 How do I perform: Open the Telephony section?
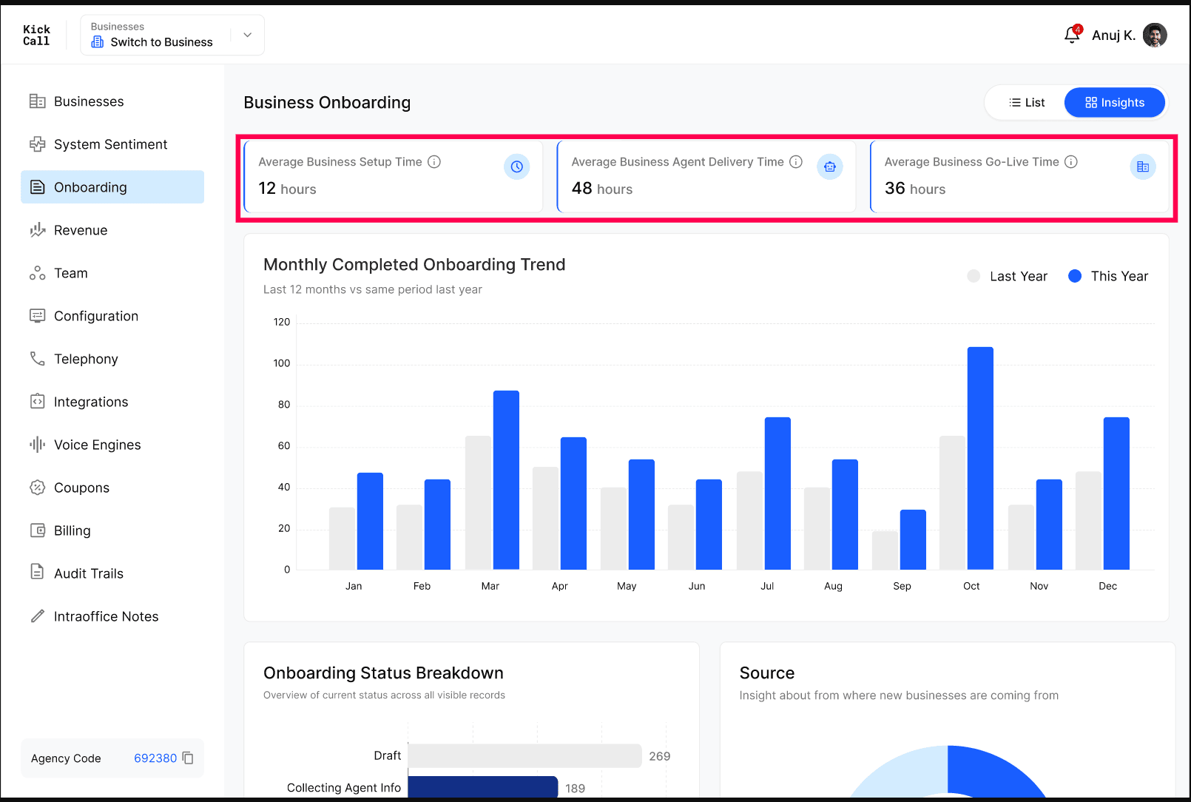(112, 359)
